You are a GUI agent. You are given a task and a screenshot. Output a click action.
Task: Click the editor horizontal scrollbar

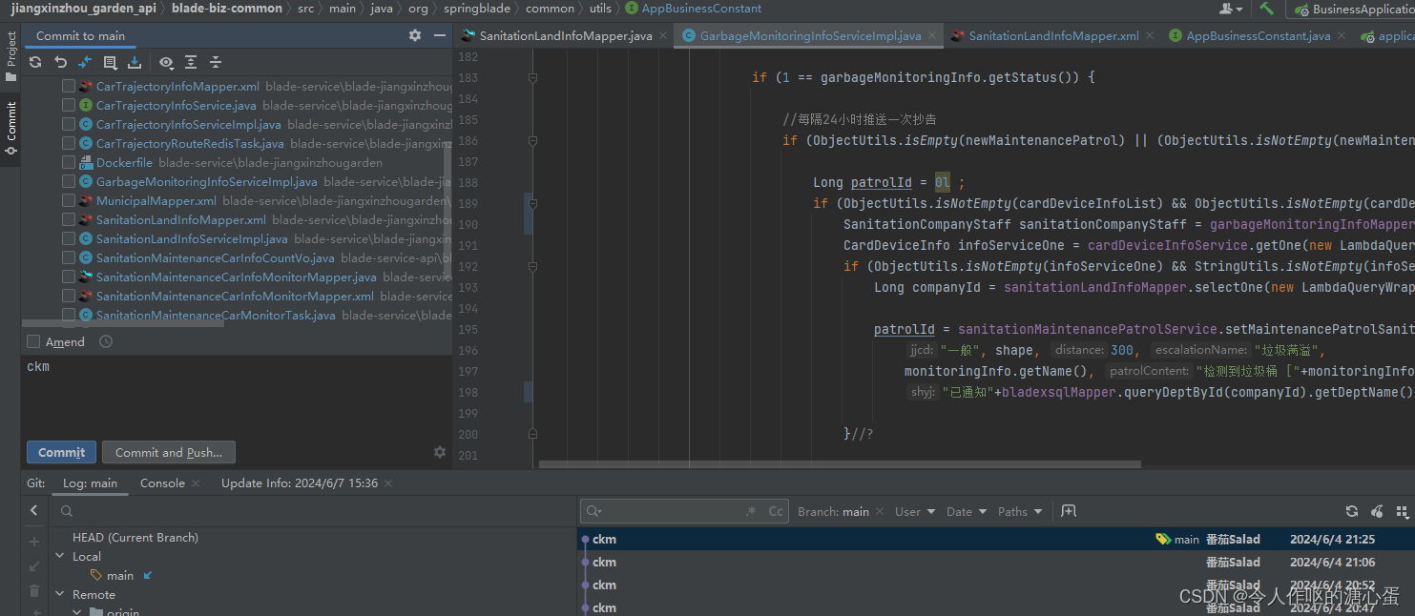[x=840, y=464]
